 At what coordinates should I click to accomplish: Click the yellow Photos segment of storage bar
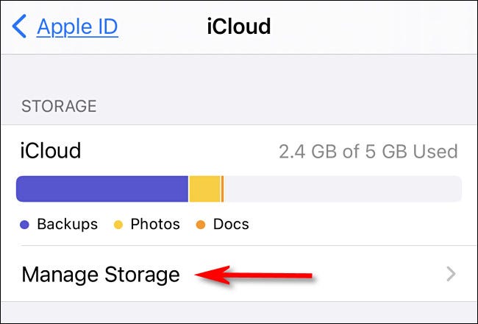point(205,189)
